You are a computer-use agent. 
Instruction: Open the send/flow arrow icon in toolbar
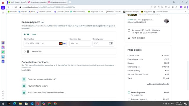(x=162, y=7)
